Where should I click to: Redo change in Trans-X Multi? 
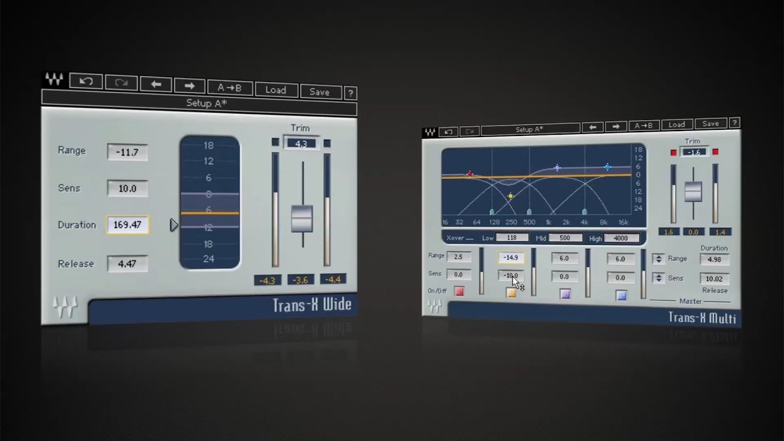(470, 131)
